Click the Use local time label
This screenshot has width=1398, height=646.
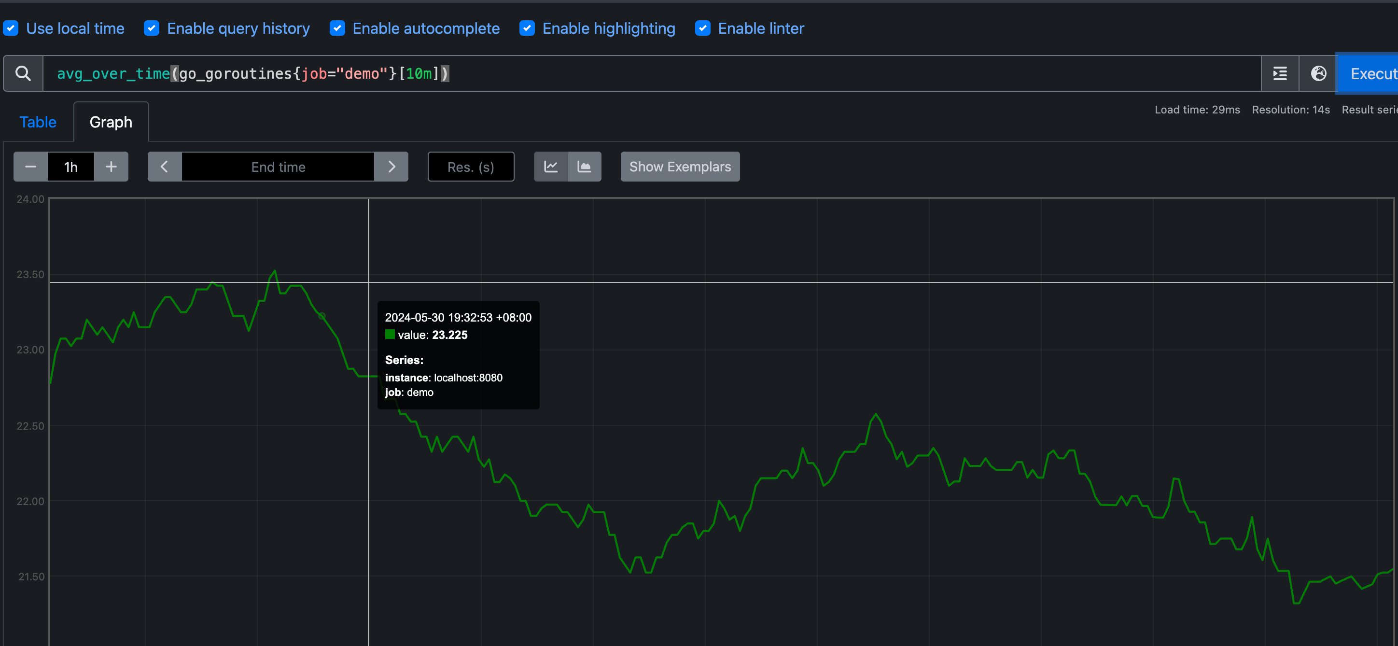[x=75, y=28]
